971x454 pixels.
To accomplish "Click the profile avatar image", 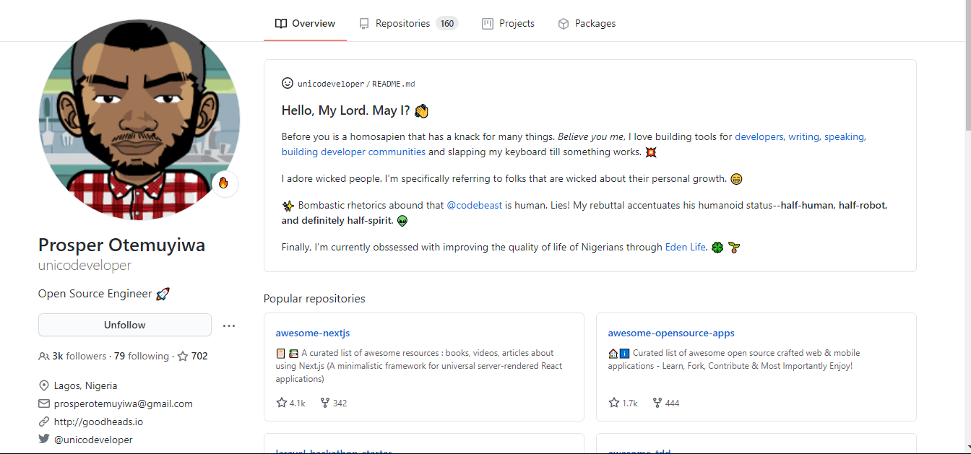I will point(139,119).
